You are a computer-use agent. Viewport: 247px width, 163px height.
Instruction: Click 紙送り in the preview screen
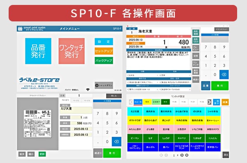pos(98,153)
